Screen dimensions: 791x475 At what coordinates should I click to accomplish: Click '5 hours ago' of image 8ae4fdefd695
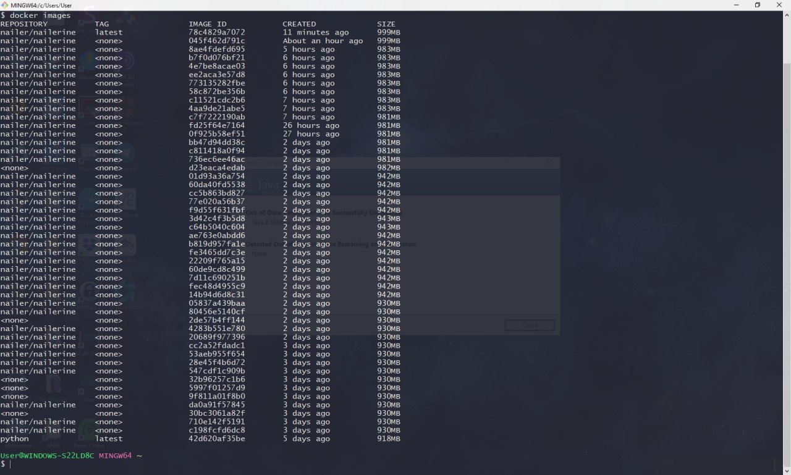(x=308, y=49)
